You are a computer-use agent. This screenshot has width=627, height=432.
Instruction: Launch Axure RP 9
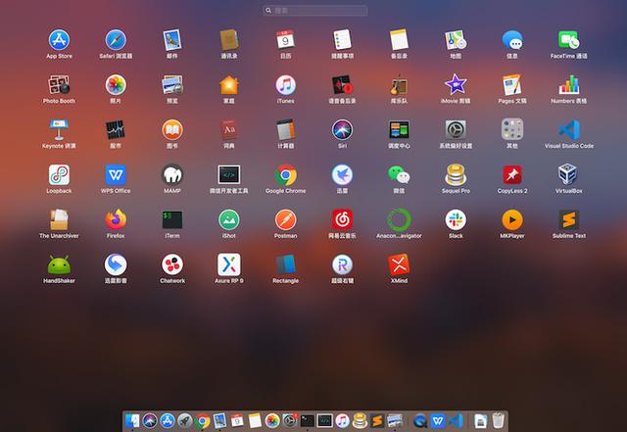pyautogui.click(x=229, y=264)
